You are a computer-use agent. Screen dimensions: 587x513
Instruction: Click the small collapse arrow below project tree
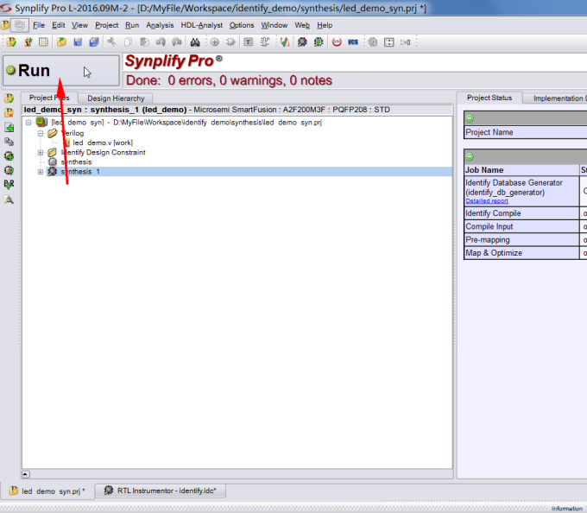[x=25, y=474]
